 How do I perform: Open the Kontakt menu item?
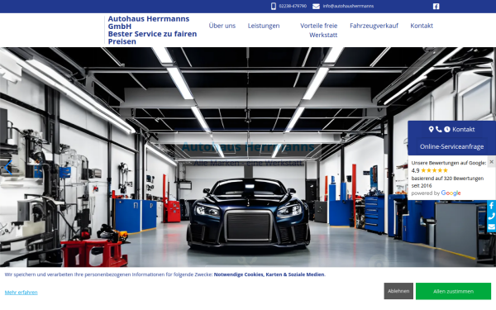tap(422, 26)
